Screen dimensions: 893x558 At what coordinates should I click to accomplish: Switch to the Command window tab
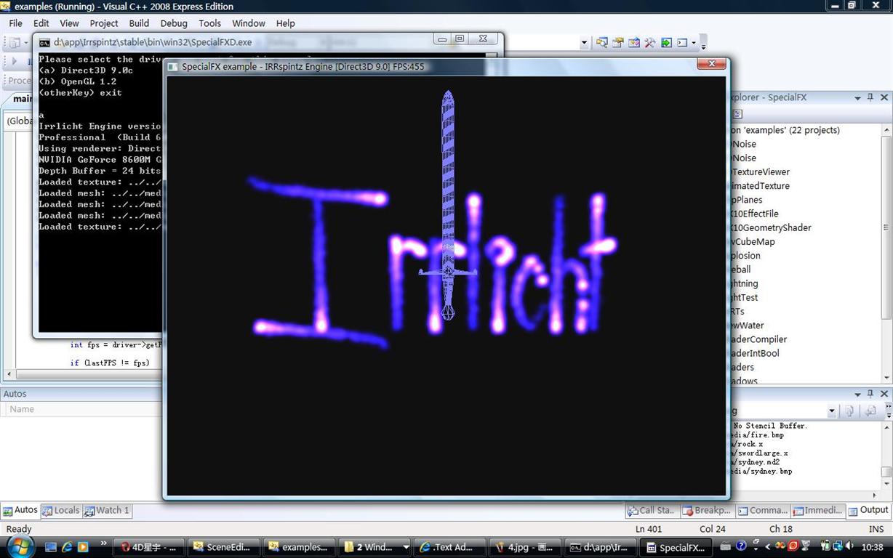pyautogui.click(x=763, y=511)
